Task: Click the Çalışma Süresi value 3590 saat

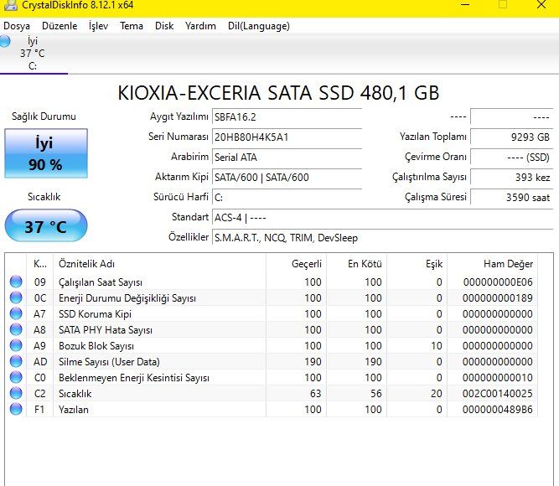Action: [511, 197]
